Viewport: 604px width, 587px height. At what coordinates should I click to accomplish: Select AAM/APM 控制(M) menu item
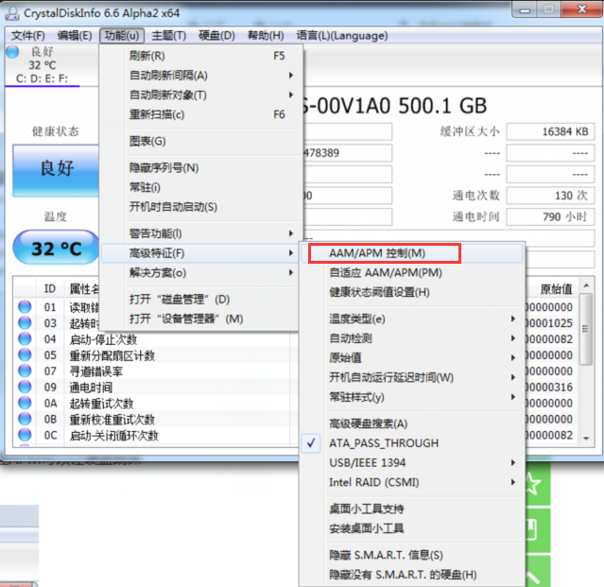click(x=411, y=253)
